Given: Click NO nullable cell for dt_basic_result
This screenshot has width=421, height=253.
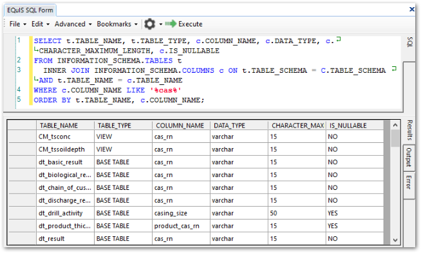Looking at the screenshot, I should 355,162.
